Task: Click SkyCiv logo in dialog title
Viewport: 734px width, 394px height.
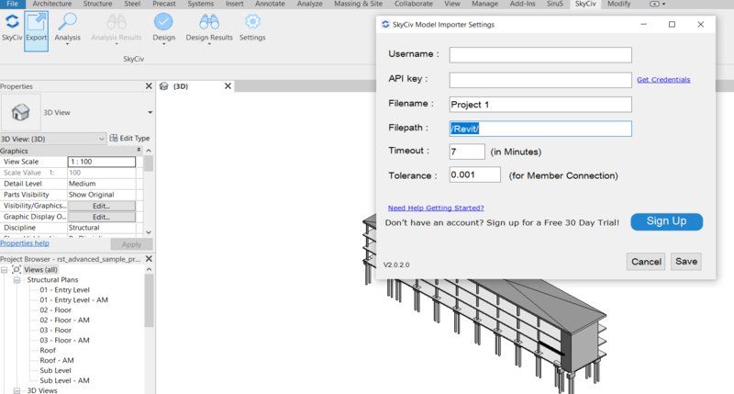Action: (x=385, y=25)
